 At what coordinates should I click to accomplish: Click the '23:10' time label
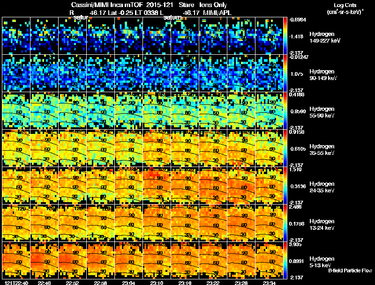[157, 283]
